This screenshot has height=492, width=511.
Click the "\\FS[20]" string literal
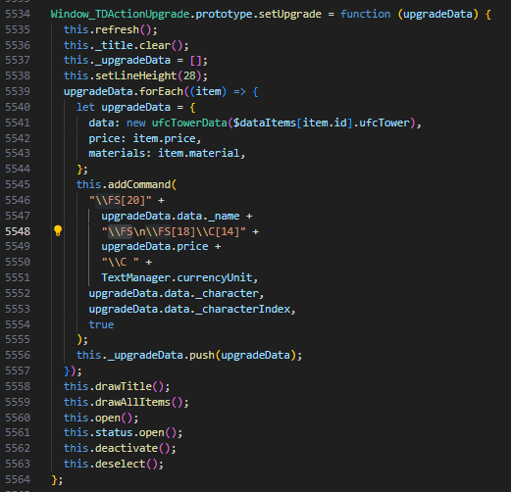(121, 200)
